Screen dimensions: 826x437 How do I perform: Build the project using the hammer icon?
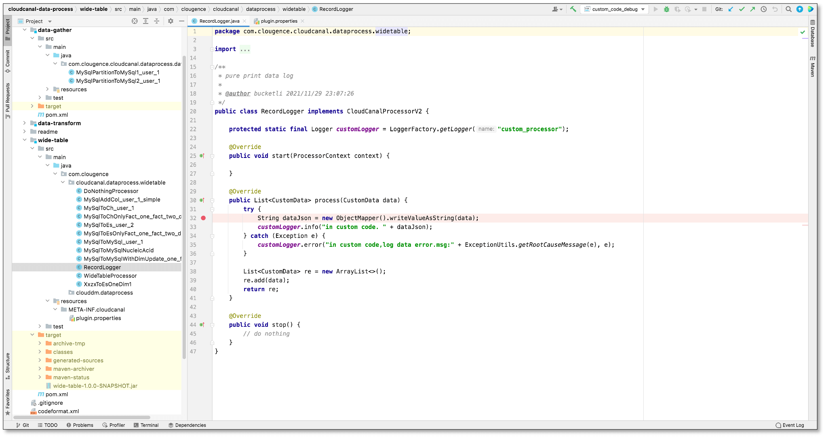coord(573,9)
